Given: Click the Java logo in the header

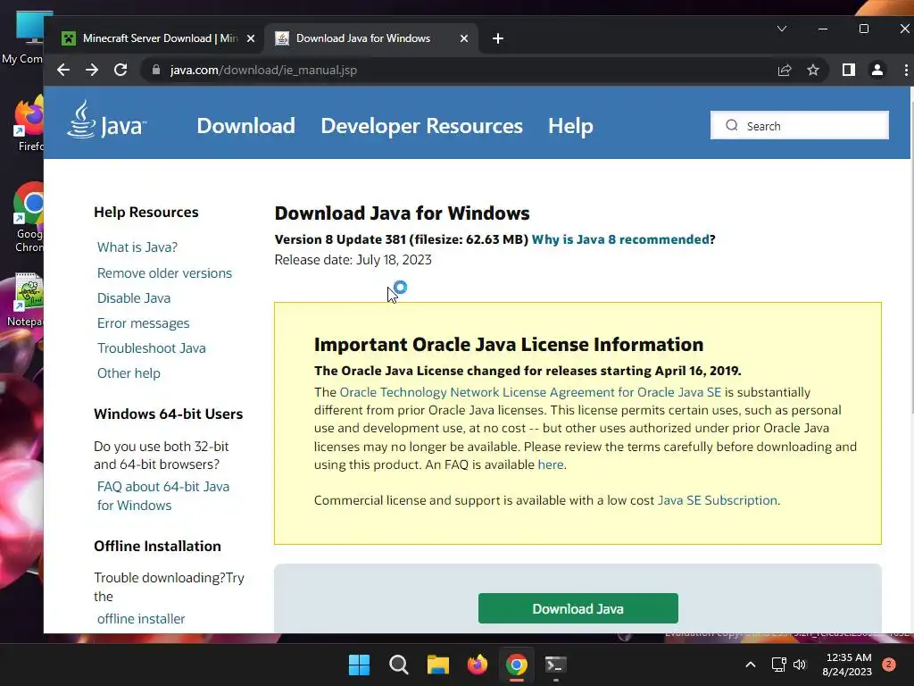Looking at the screenshot, I should pyautogui.click(x=107, y=120).
